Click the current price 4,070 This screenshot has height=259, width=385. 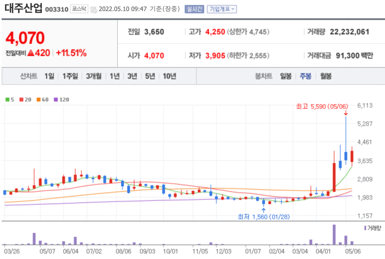(25, 38)
